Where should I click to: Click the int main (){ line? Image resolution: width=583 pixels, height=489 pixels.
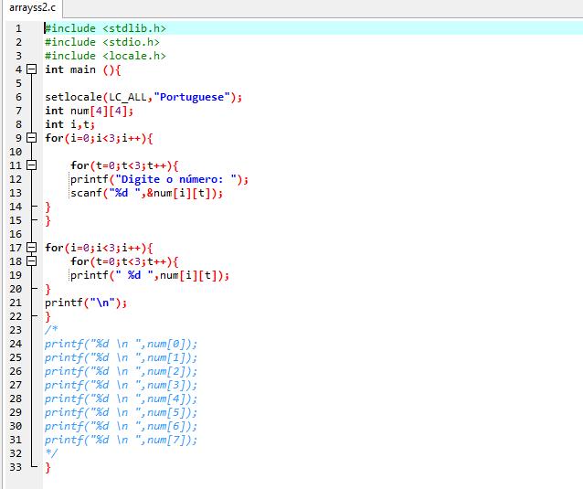[82, 69]
